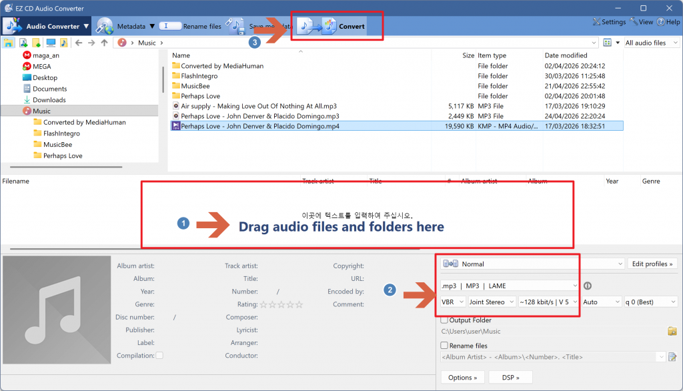Click the add folder icon

click(x=37, y=43)
